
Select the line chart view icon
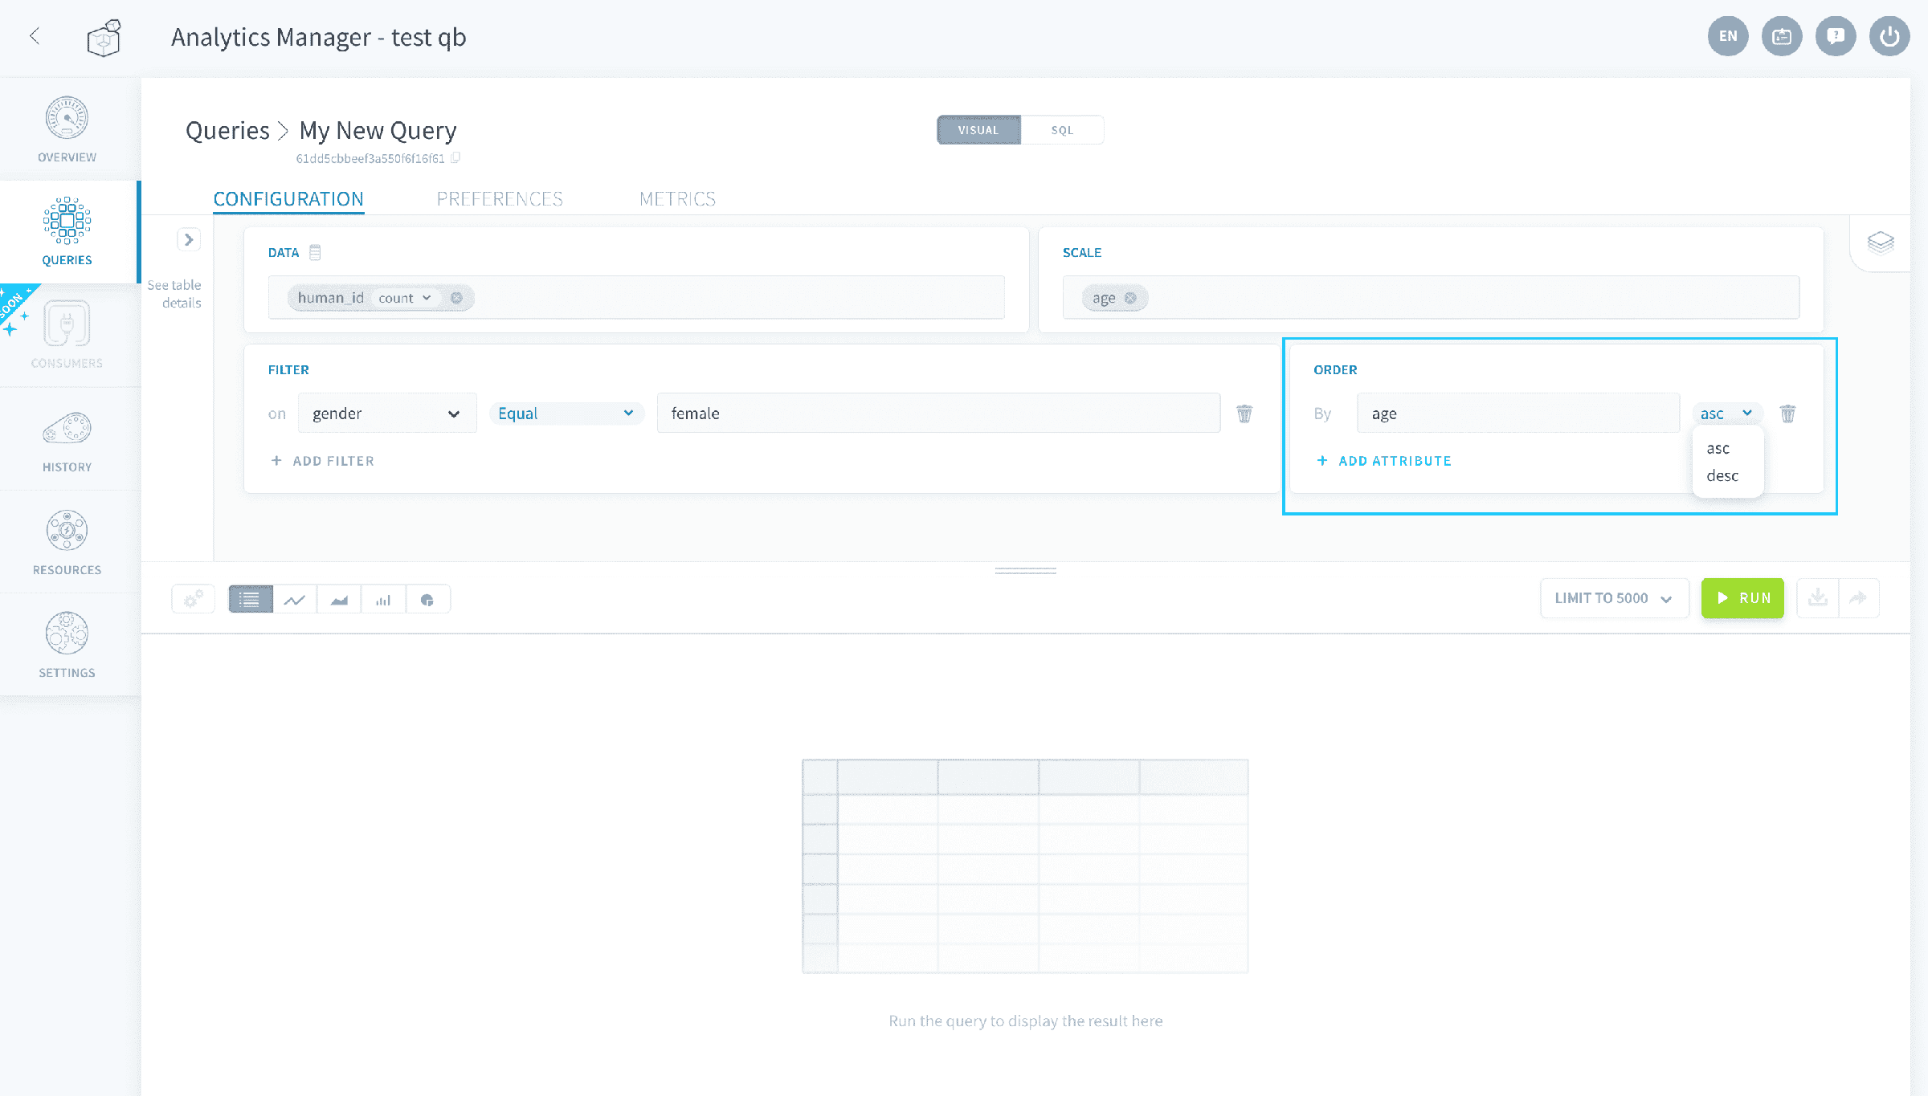click(x=295, y=599)
